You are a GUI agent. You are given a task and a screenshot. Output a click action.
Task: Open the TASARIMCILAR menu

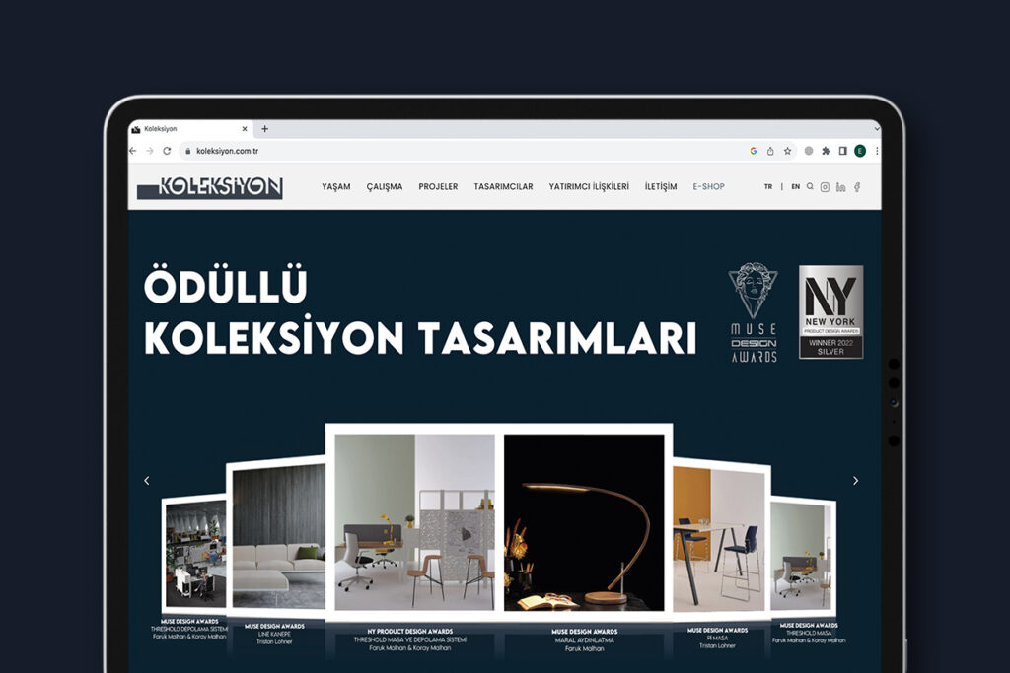[504, 186]
